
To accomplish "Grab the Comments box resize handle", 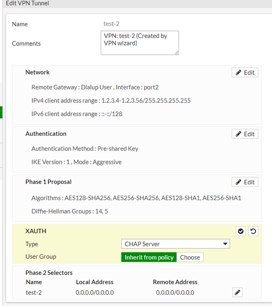I will [x=177, y=53].
